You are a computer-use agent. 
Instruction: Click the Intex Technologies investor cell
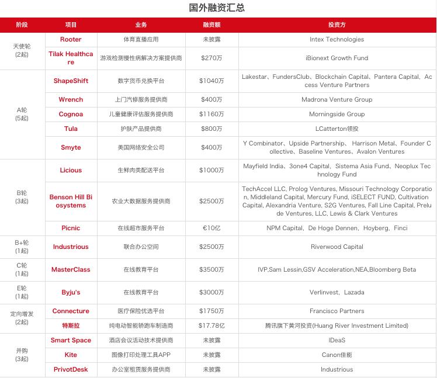pyautogui.click(x=337, y=40)
